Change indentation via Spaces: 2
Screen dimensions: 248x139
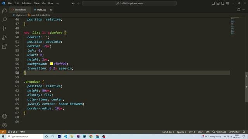[181, 132]
